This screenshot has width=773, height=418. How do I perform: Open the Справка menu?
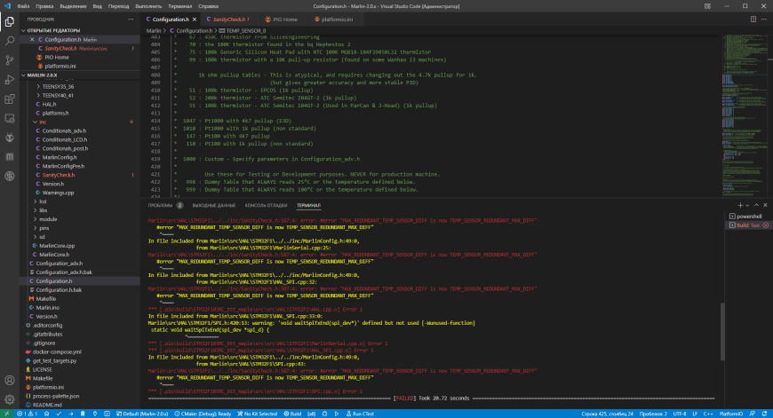click(208, 6)
